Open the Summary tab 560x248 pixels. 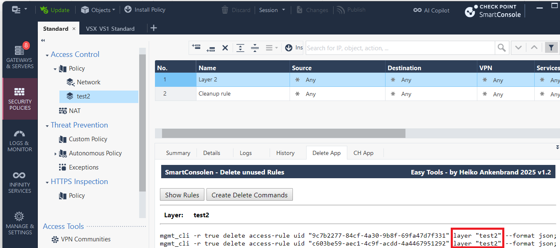pyautogui.click(x=178, y=153)
